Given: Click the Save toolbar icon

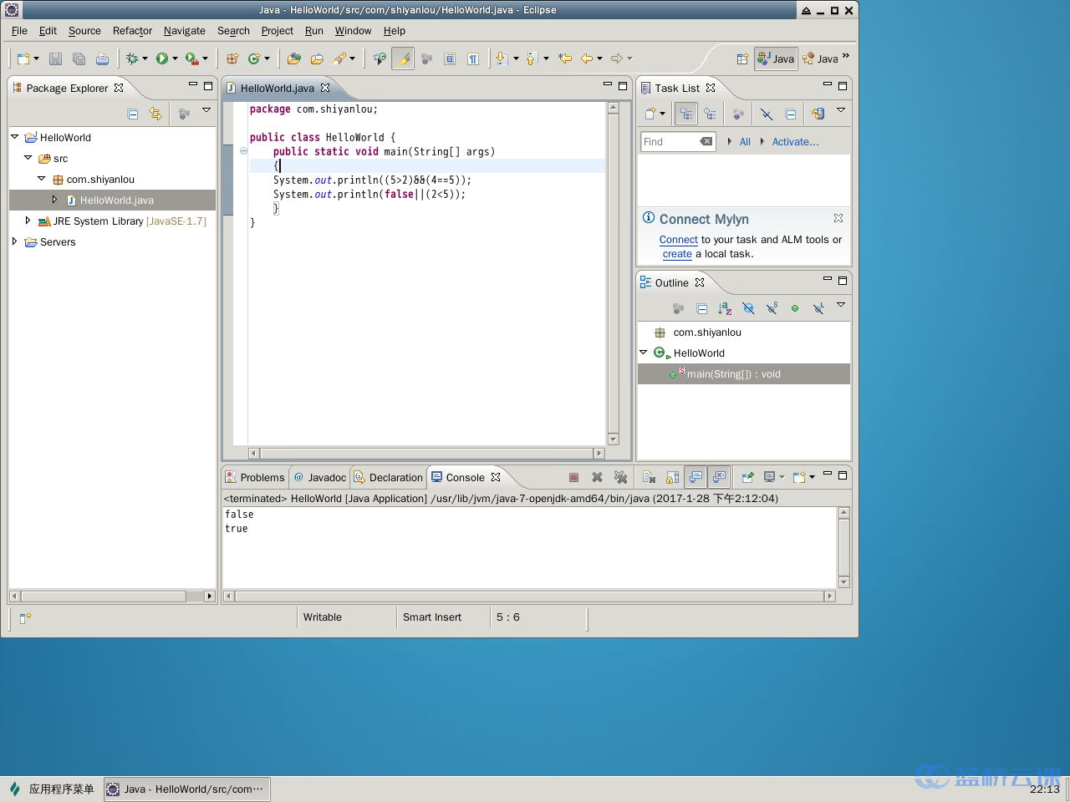Looking at the screenshot, I should [x=55, y=58].
